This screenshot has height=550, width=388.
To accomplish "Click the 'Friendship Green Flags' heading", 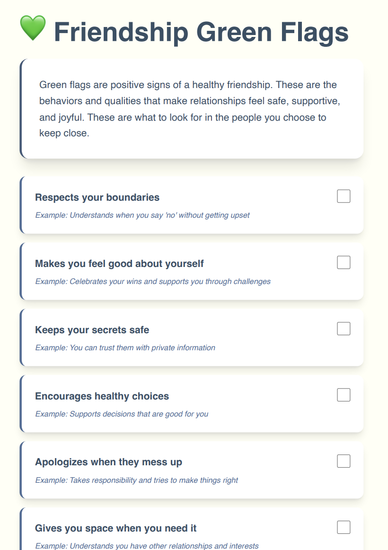I will 201,32.
